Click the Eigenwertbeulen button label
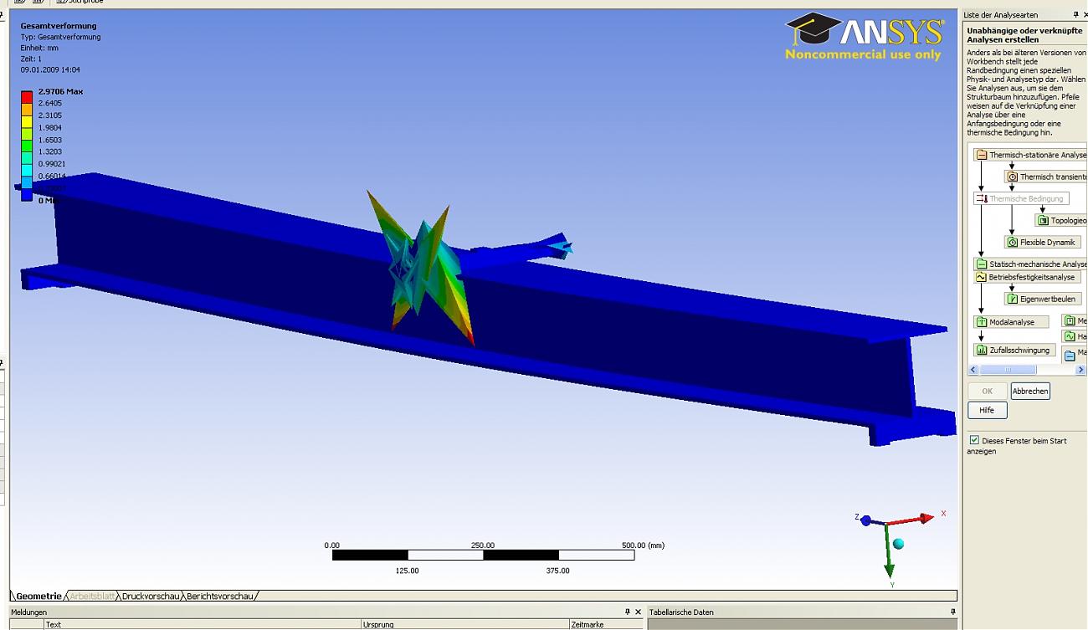The height and width of the screenshot is (630, 1088). (x=1048, y=299)
